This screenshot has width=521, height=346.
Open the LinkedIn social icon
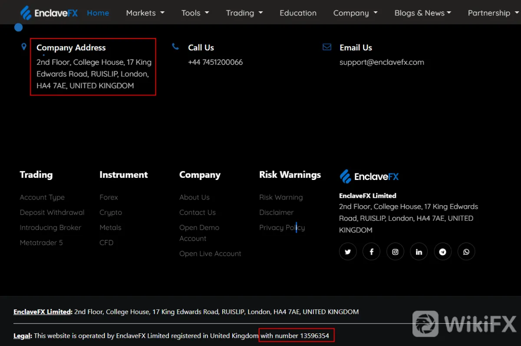pos(419,252)
